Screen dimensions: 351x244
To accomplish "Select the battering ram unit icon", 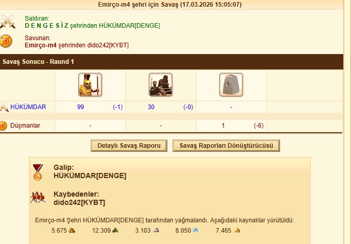I will coord(161,84).
